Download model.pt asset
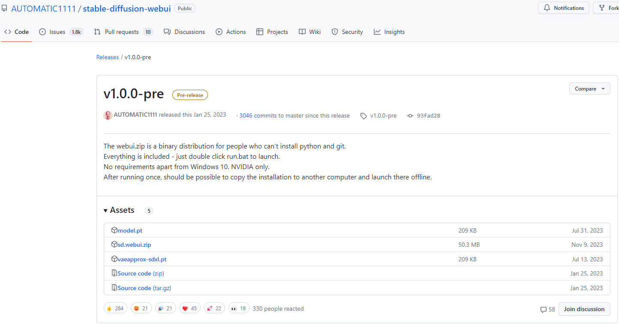619x324 pixels. click(130, 230)
